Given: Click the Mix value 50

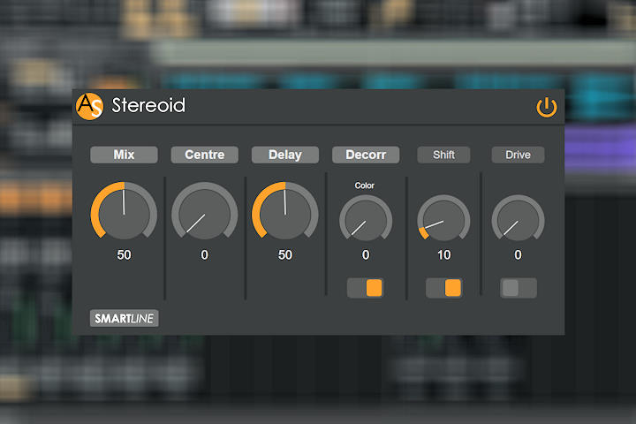Looking at the screenshot, I should pyautogui.click(x=124, y=254).
